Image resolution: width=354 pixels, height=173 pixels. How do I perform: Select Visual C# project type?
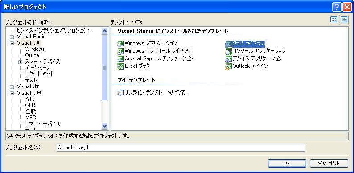coord(28,43)
